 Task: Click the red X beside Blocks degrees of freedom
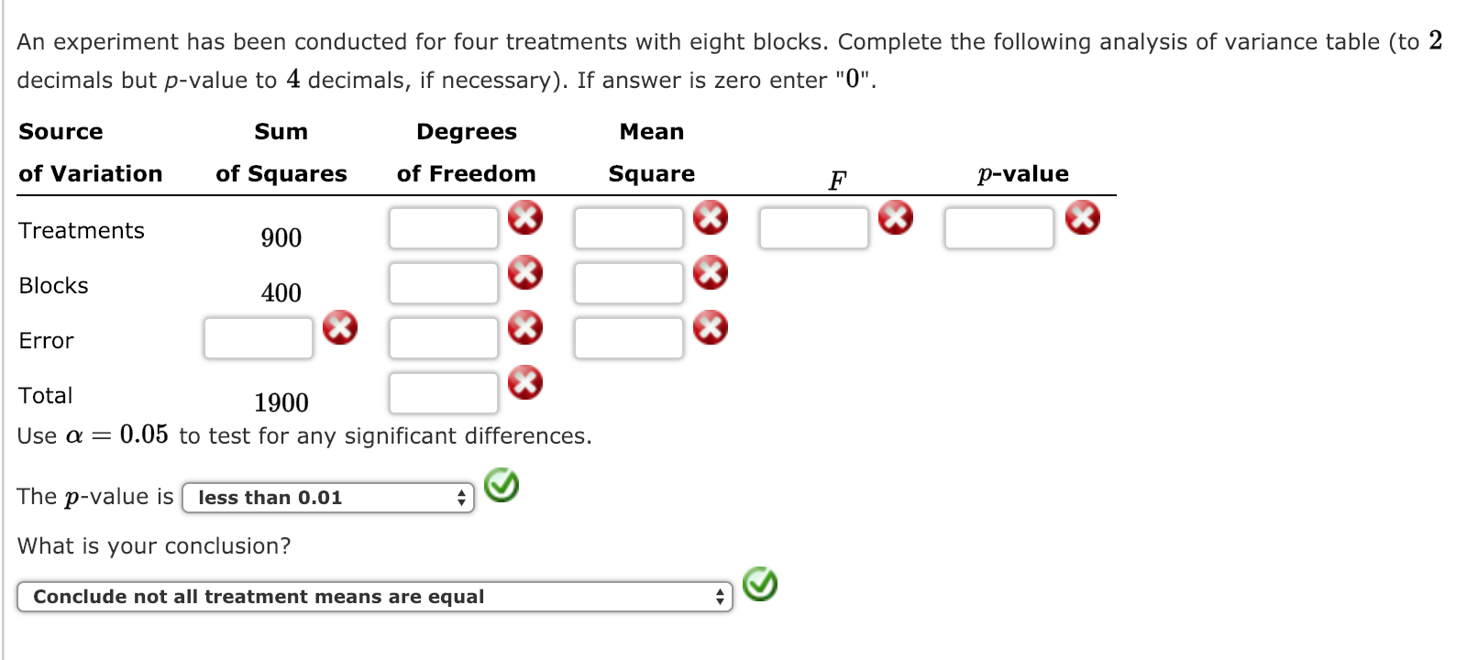pyautogui.click(x=524, y=272)
